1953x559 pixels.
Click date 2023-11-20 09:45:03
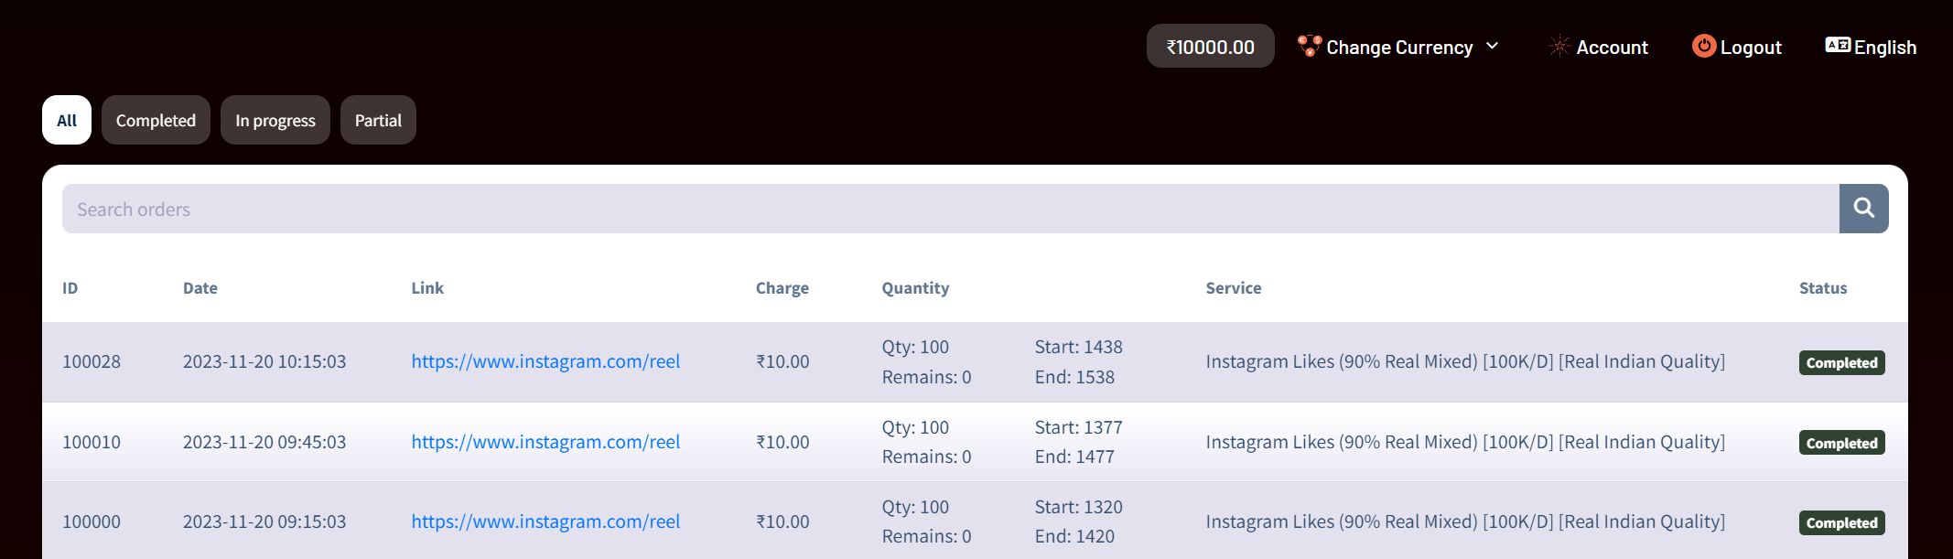click(264, 442)
